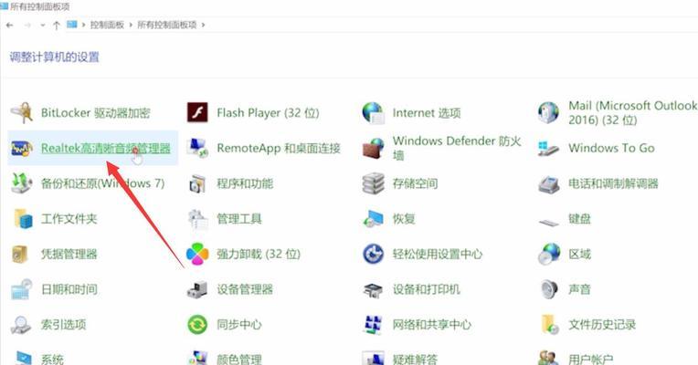
Task: Open the 索引选项 icon
Action: [x=20, y=325]
